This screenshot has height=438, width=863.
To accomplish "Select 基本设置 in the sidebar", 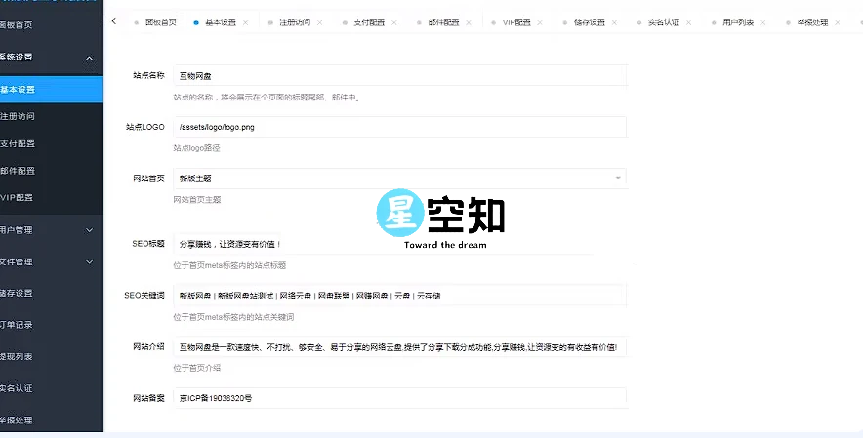I will tap(51, 89).
